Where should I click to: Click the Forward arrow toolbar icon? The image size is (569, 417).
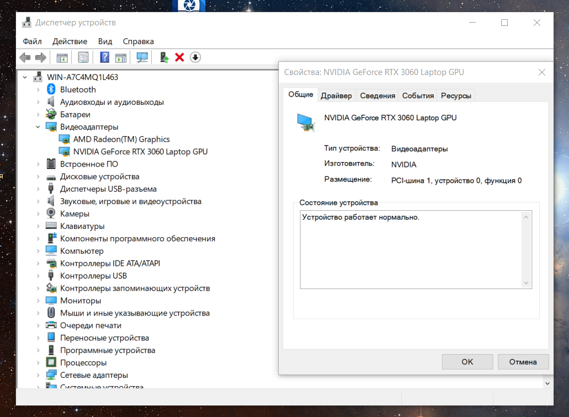coord(41,57)
